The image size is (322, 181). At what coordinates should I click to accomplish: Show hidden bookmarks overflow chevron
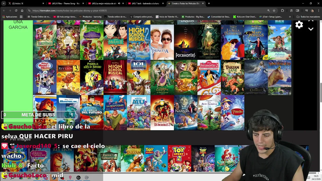pyautogui.click(x=290, y=17)
